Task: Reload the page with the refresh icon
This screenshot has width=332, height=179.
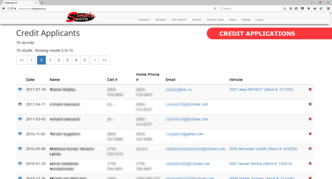Action: (x=215, y=9)
